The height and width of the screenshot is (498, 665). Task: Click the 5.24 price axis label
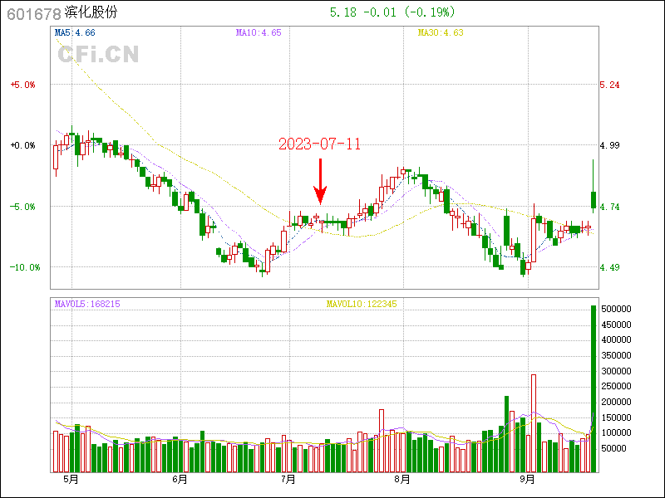click(x=610, y=85)
